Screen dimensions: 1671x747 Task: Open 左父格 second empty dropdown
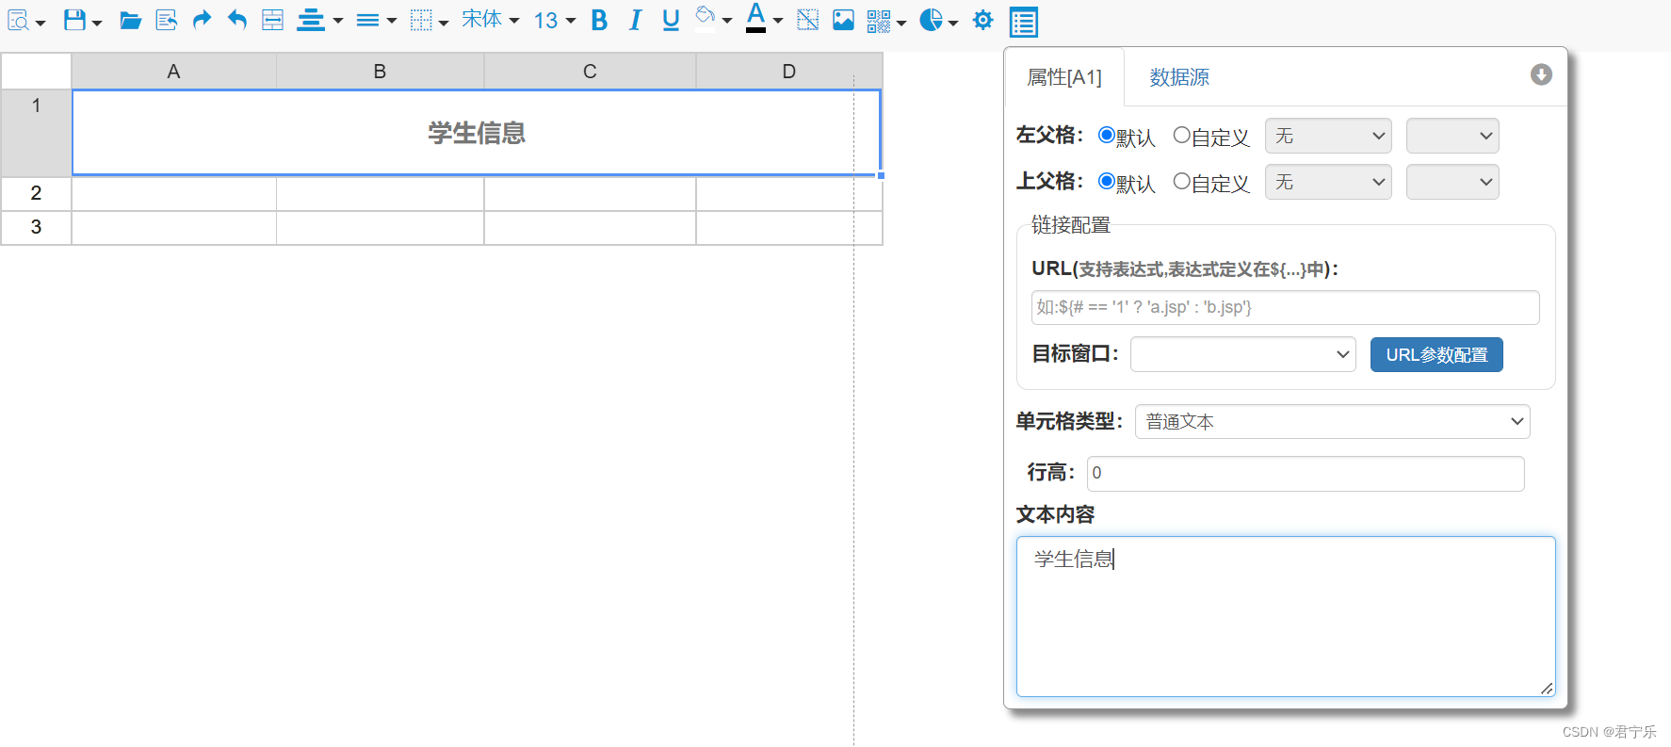1452,136
